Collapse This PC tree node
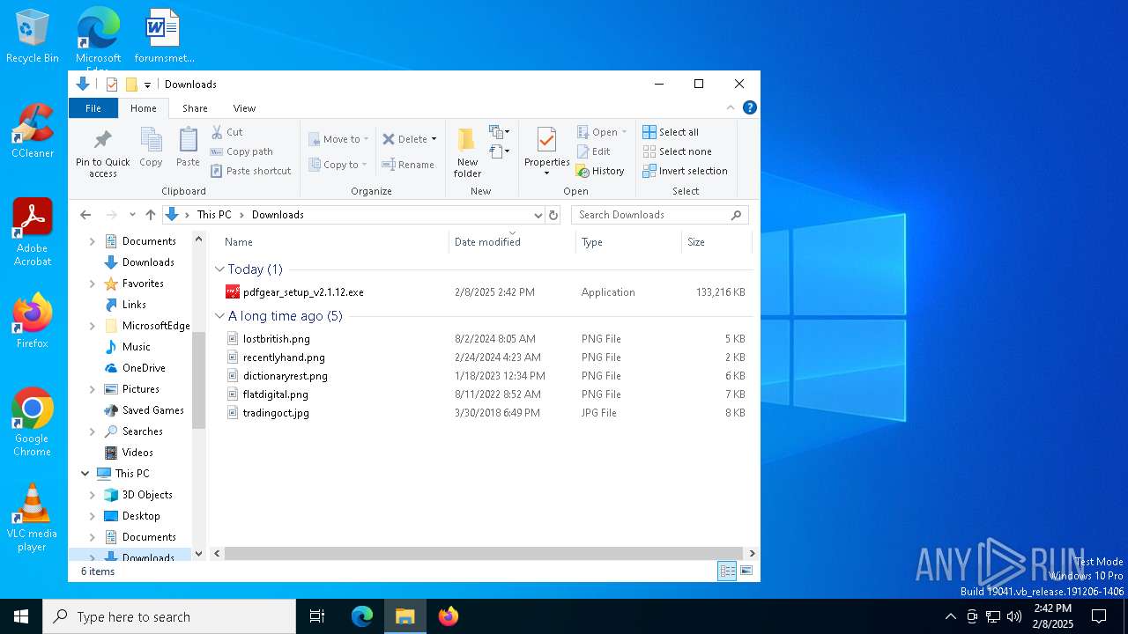The image size is (1128, 634). (x=85, y=474)
